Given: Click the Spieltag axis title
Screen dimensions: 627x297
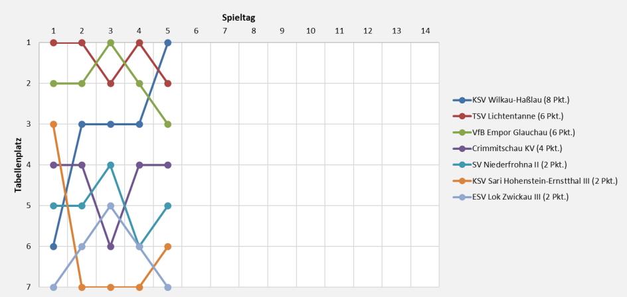Looking at the screenshot, I should point(238,18).
